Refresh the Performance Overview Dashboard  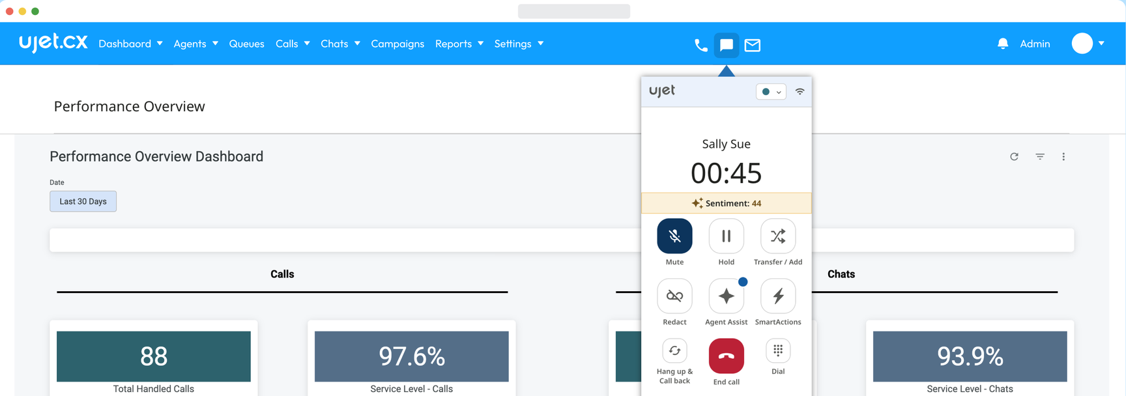tap(1014, 157)
